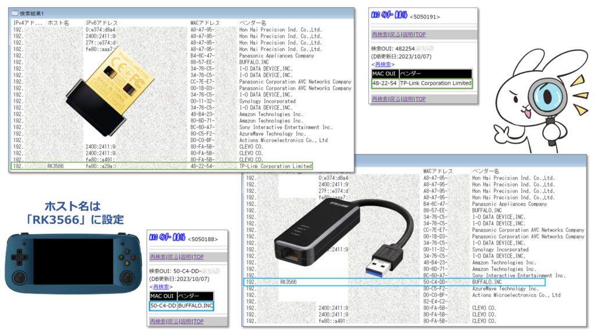Select Sony Interactive Entertainment Inc. in 検索結果1 window
The width and height of the screenshot is (595, 334).
coord(286,127)
